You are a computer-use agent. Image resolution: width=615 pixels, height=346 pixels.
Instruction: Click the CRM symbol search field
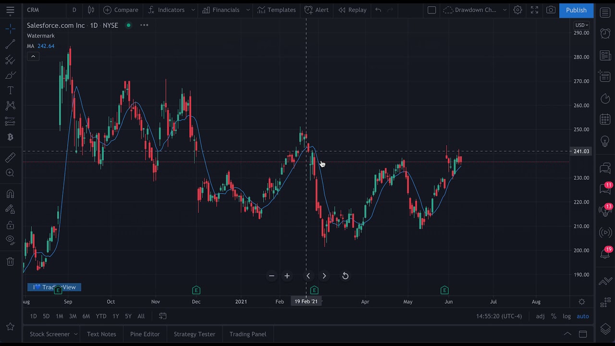pyautogui.click(x=44, y=10)
